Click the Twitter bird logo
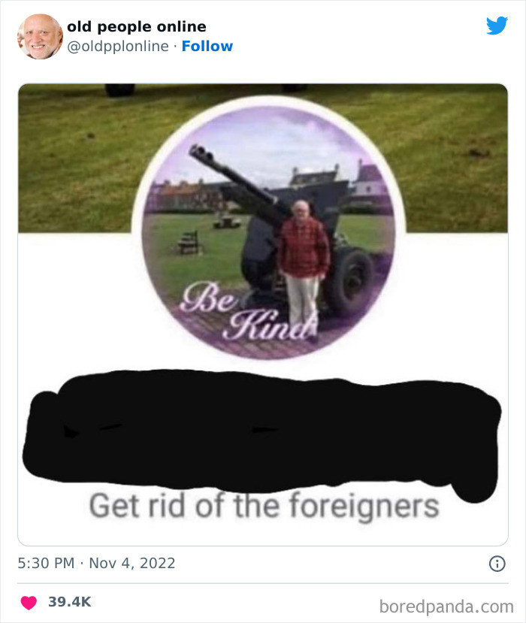The width and height of the screenshot is (526, 623). click(497, 26)
